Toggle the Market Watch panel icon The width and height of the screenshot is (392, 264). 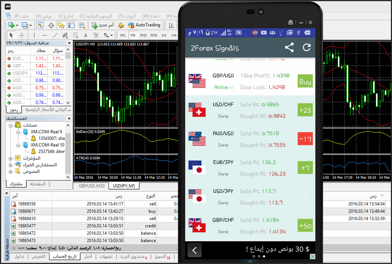click(x=40, y=25)
